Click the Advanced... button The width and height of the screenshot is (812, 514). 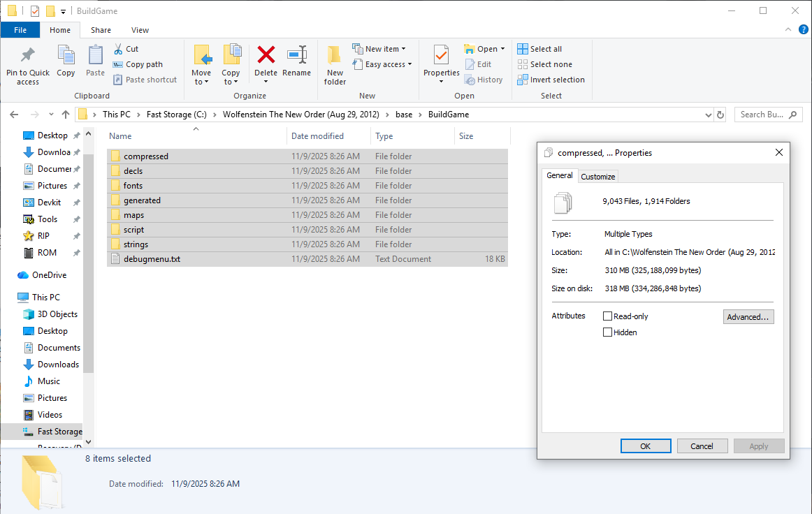point(748,317)
